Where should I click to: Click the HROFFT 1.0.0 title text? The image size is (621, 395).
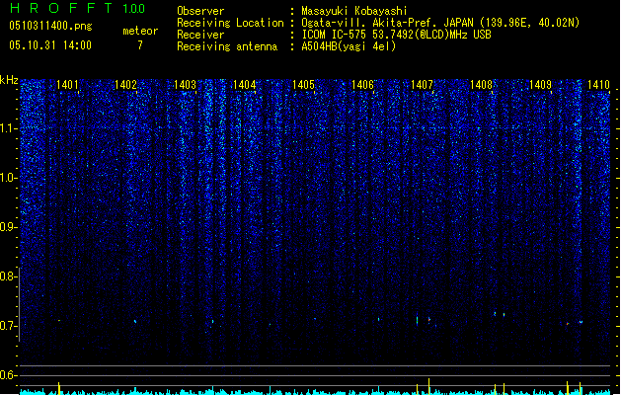[x=77, y=8]
